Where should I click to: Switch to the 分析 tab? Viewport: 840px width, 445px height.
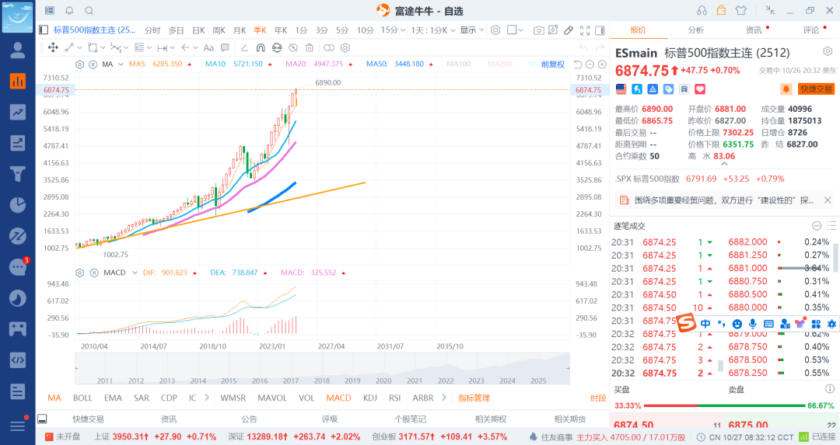coord(696,30)
